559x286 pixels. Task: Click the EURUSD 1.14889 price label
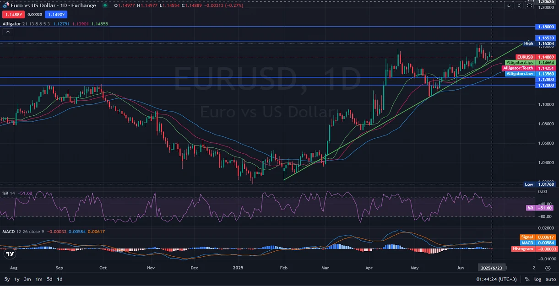pos(536,57)
